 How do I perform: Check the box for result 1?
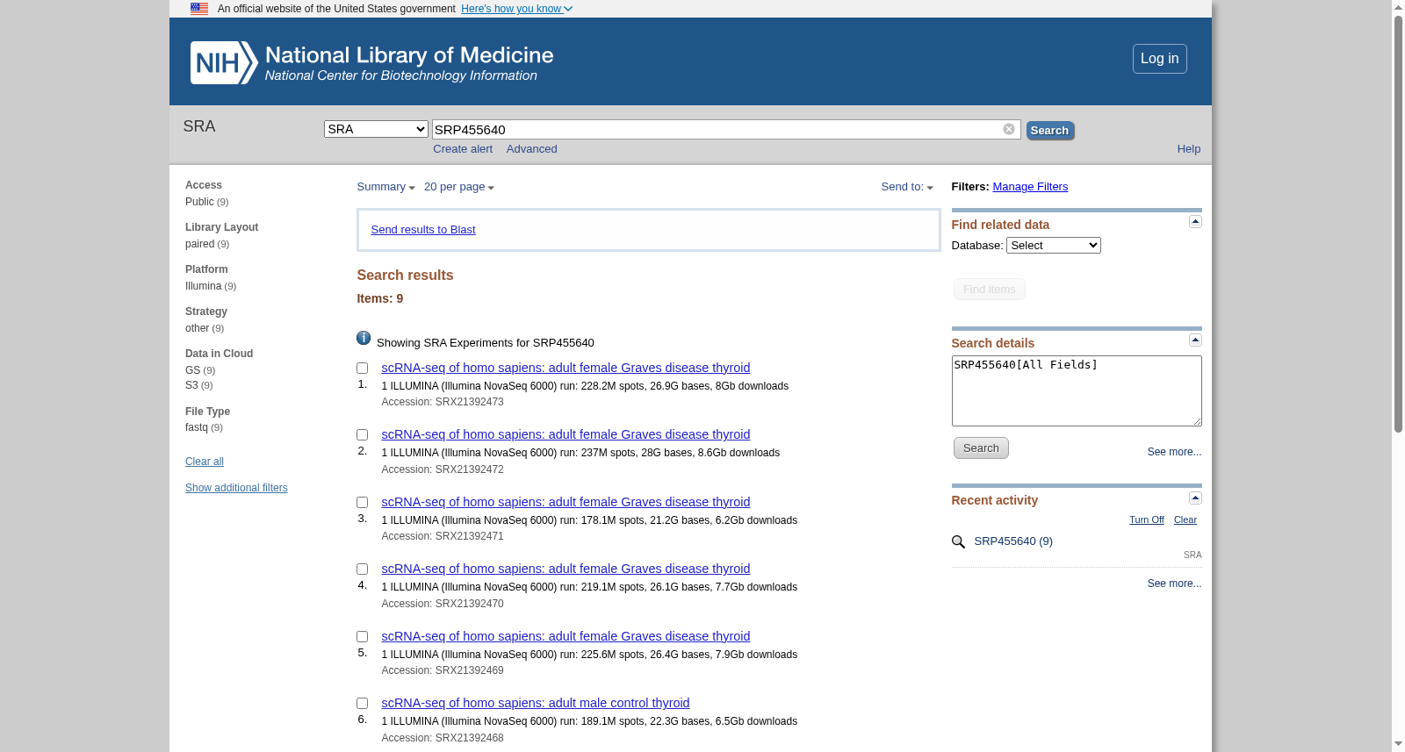(362, 369)
